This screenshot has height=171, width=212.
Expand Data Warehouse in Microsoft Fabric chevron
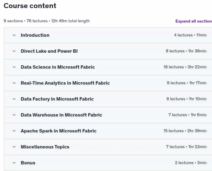(x=14, y=115)
